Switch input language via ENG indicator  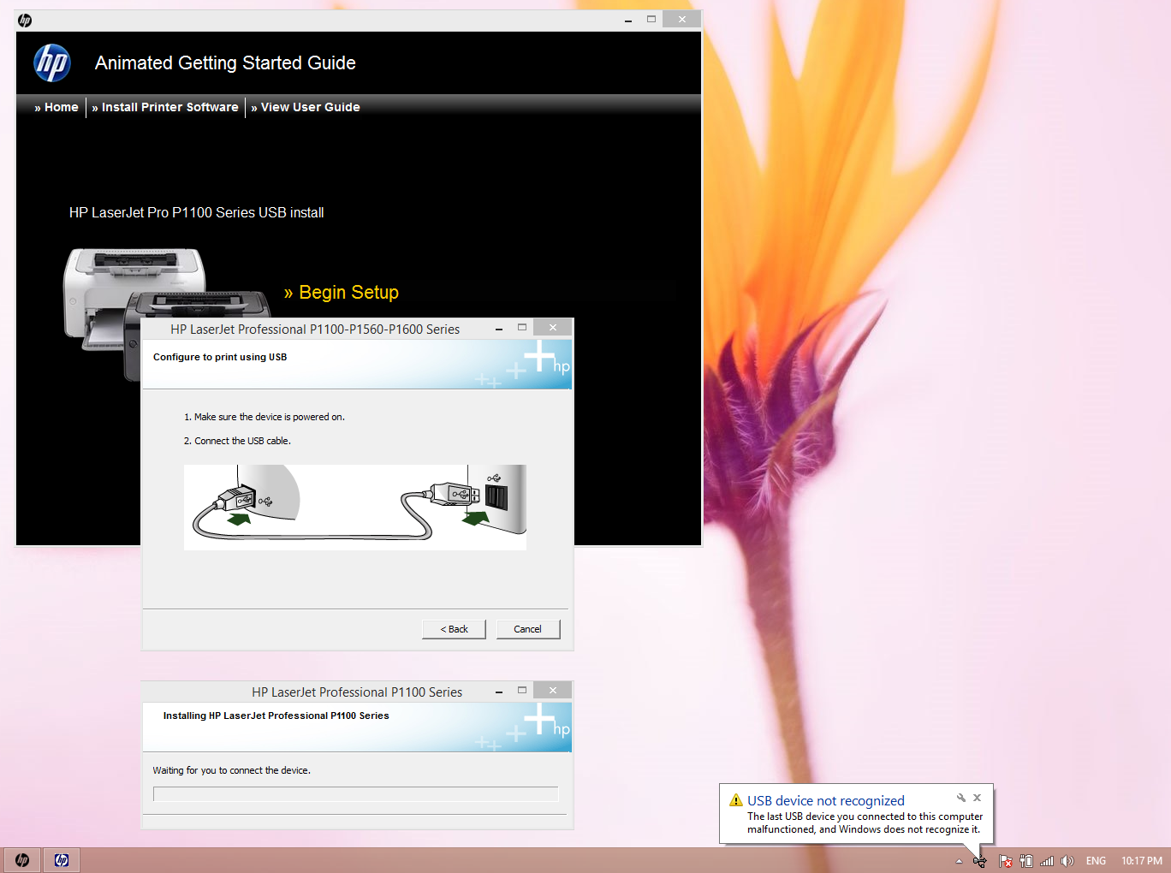coord(1096,861)
